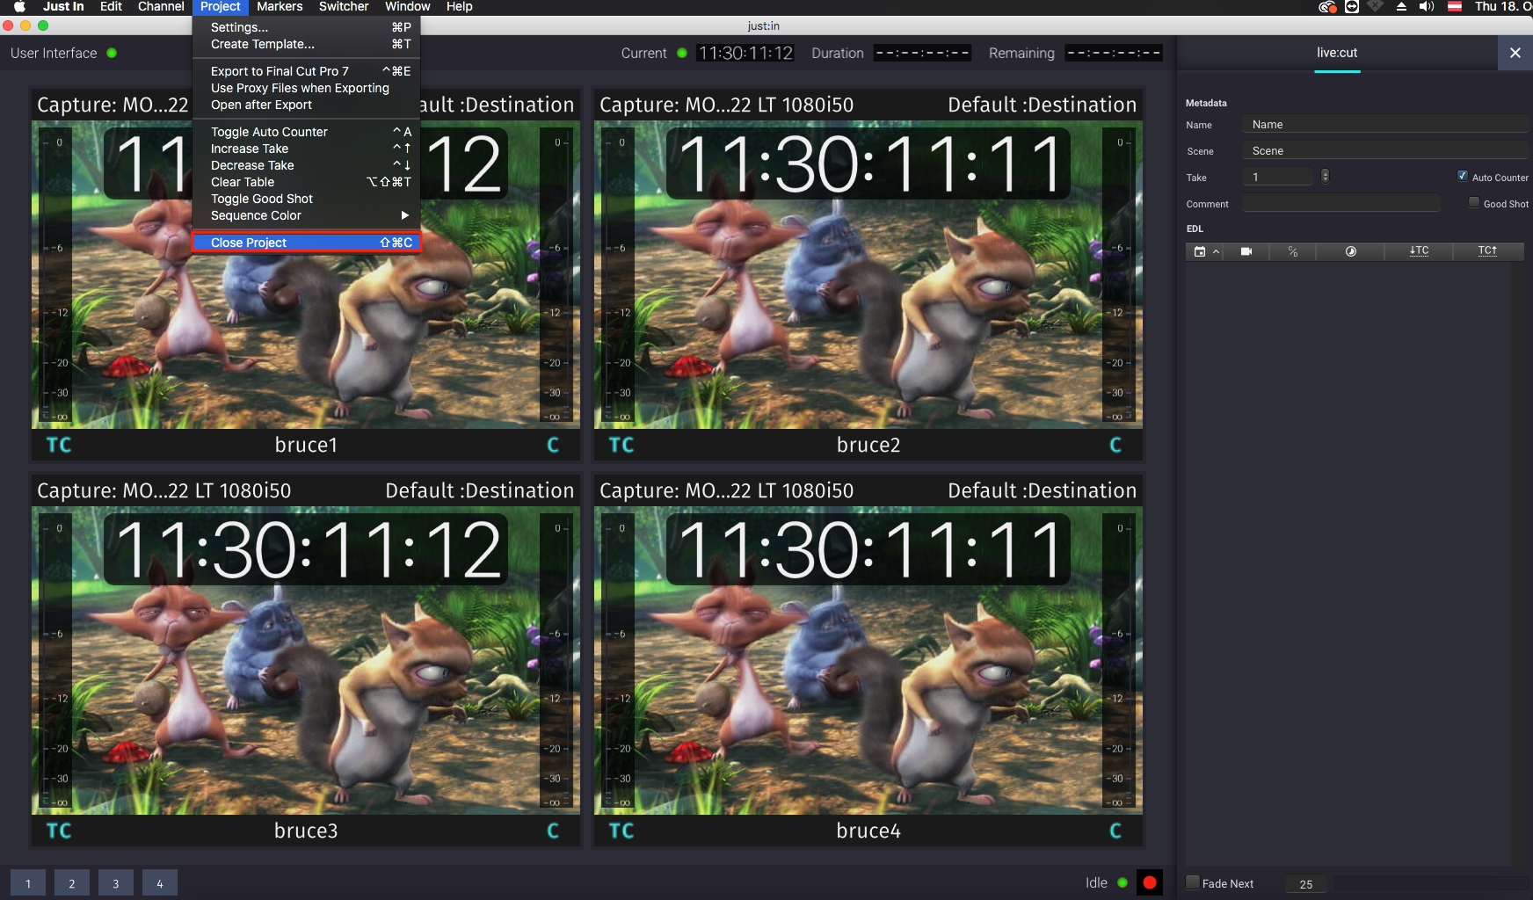
Task: Click C icon on bruce1 viewer
Action: (x=553, y=445)
